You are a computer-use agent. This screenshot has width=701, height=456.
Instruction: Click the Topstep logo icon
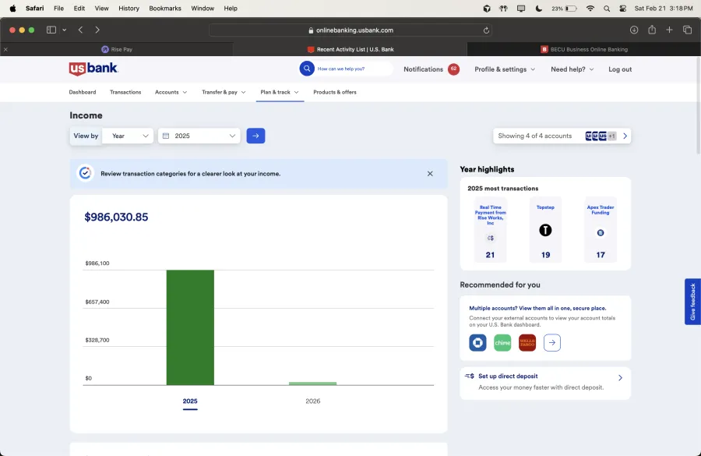545,231
